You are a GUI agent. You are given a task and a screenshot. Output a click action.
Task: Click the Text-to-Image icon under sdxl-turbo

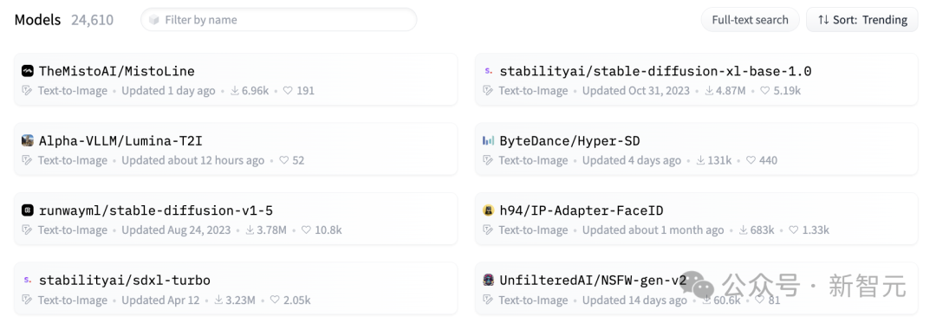(27, 300)
